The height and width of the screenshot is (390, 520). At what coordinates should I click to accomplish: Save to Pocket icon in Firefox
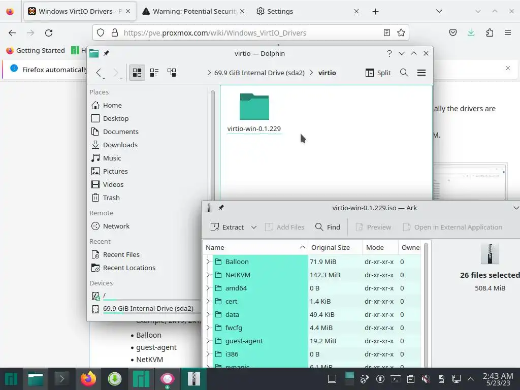[x=453, y=32]
